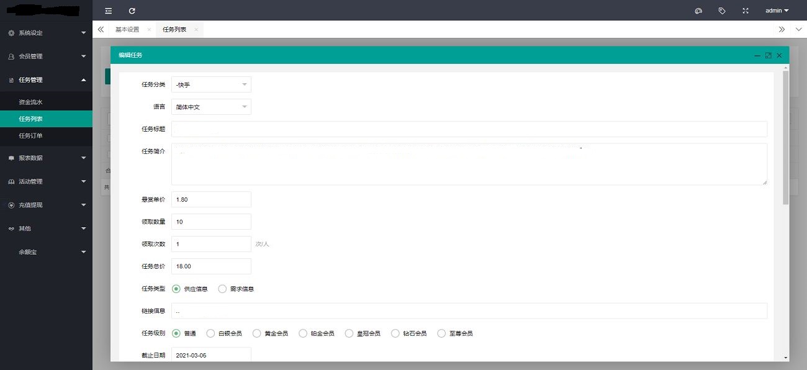Click the 系统设定 gear icon
Viewport: 807px width, 370px height.
pyautogui.click(x=11, y=33)
